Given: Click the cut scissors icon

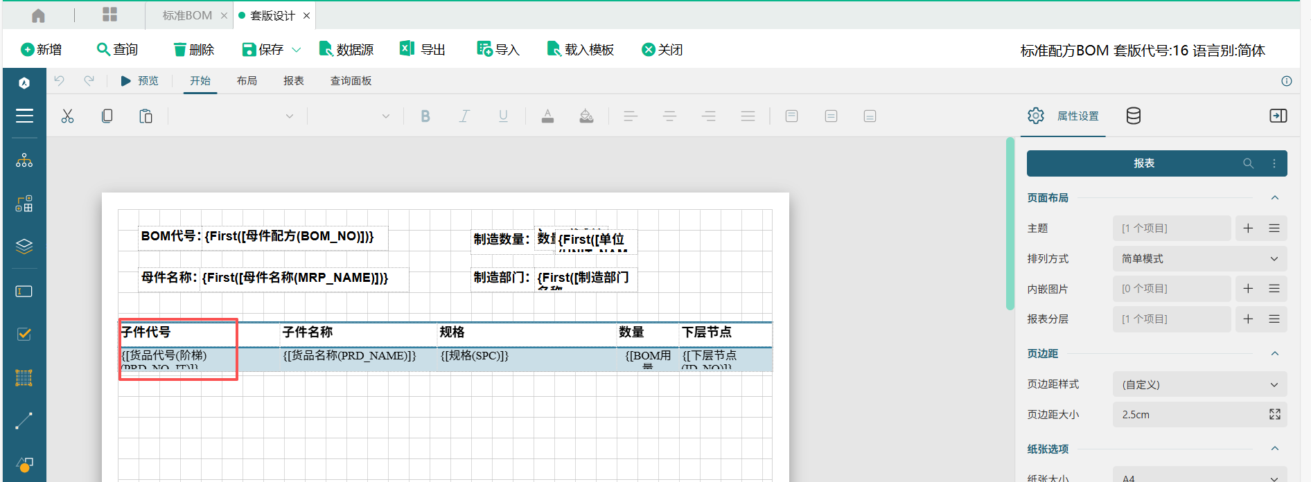Looking at the screenshot, I should 67,116.
